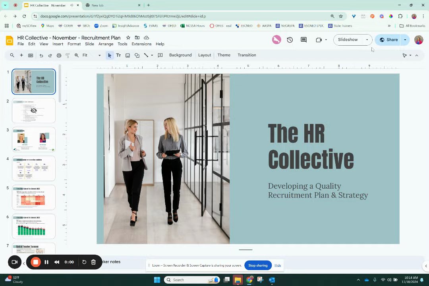This screenshot has width=429, height=286.
Task: Select the paint format icon
Action: [x=68, y=55]
